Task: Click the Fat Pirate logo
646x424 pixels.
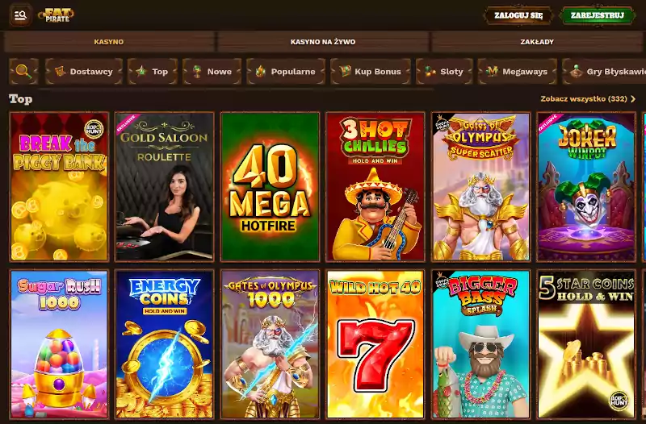Action: 56,15
